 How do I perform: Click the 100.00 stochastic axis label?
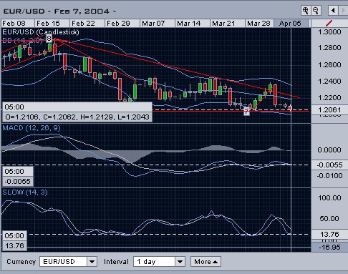coord(329,197)
